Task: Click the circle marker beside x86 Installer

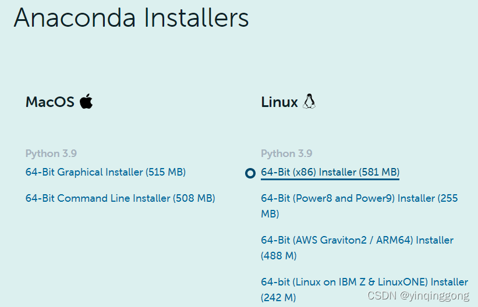Action: pyautogui.click(x=250, y=173)
